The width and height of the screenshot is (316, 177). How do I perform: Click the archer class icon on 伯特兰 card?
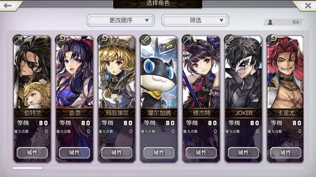pyautogui.click(x=19, y=40)
